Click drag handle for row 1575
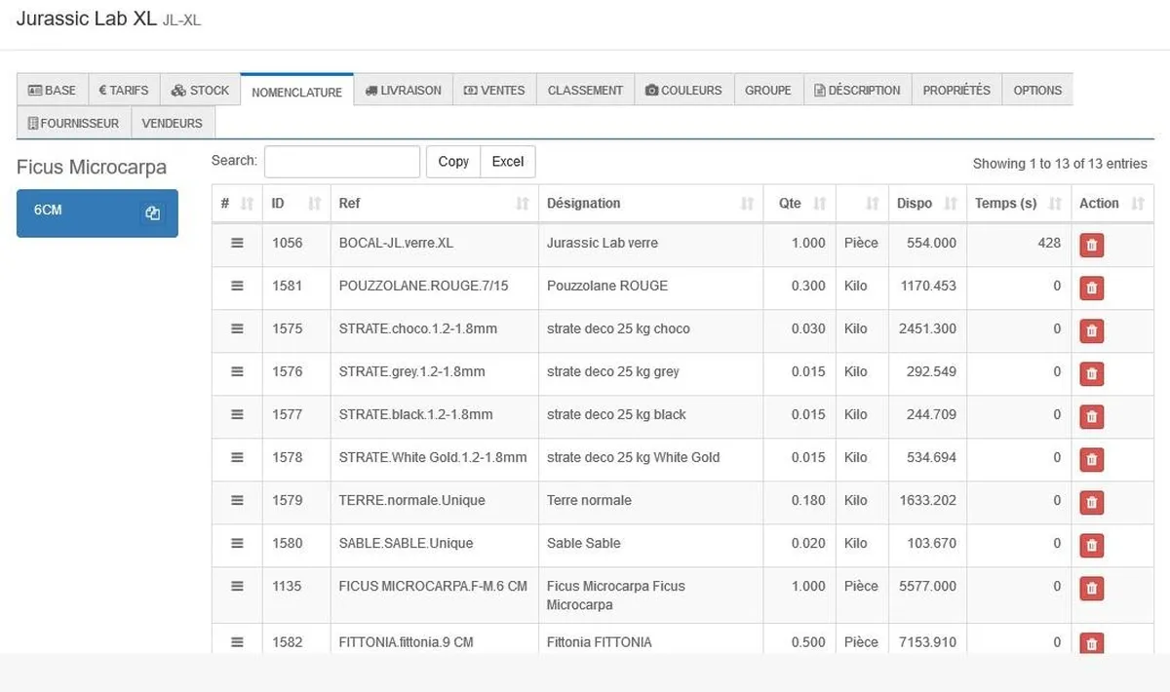This screenshot has width=1170, height=692. pos(237,328)
